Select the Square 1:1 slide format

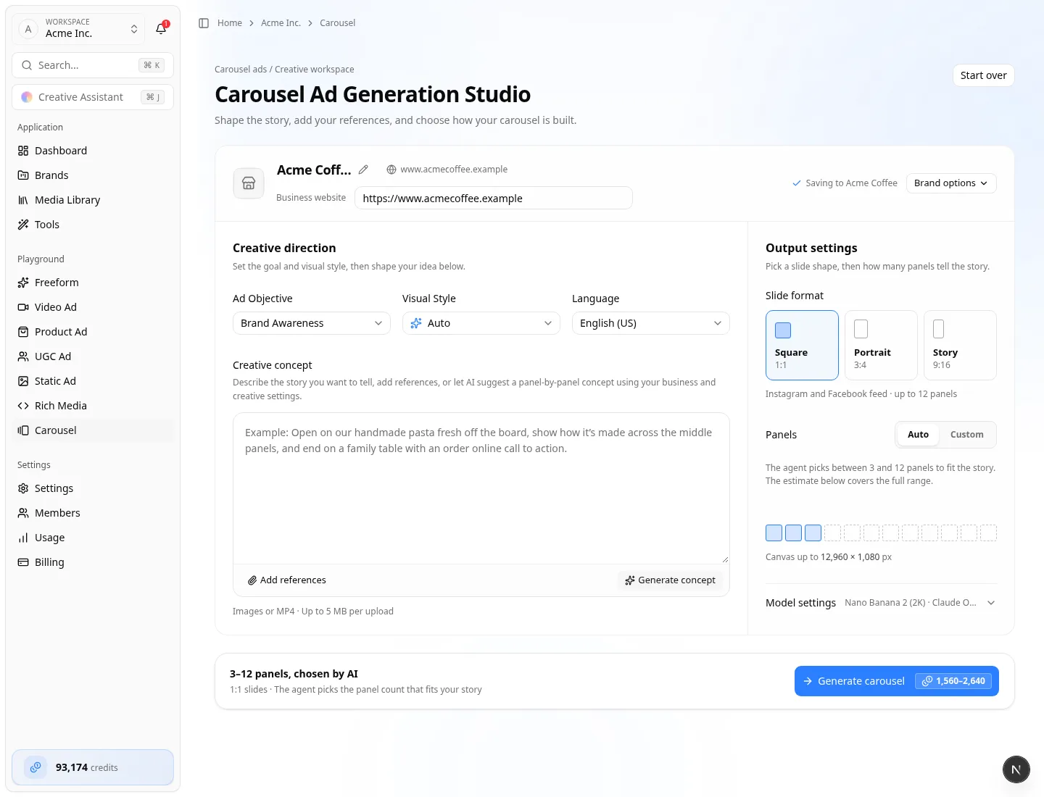coord(802,346)
